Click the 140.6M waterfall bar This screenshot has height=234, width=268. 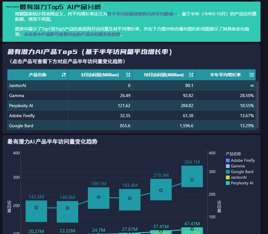click(67, 212)
